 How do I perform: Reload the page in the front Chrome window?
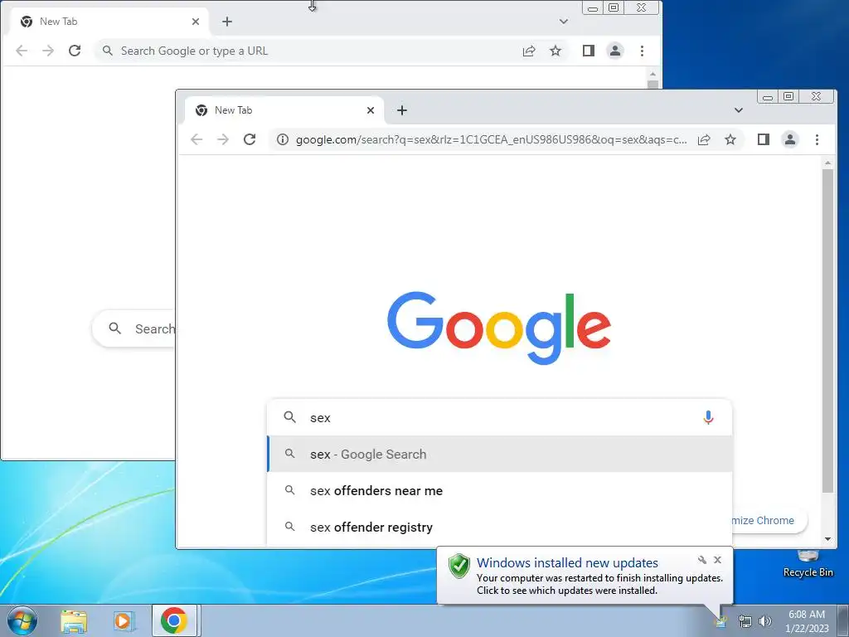249,139
